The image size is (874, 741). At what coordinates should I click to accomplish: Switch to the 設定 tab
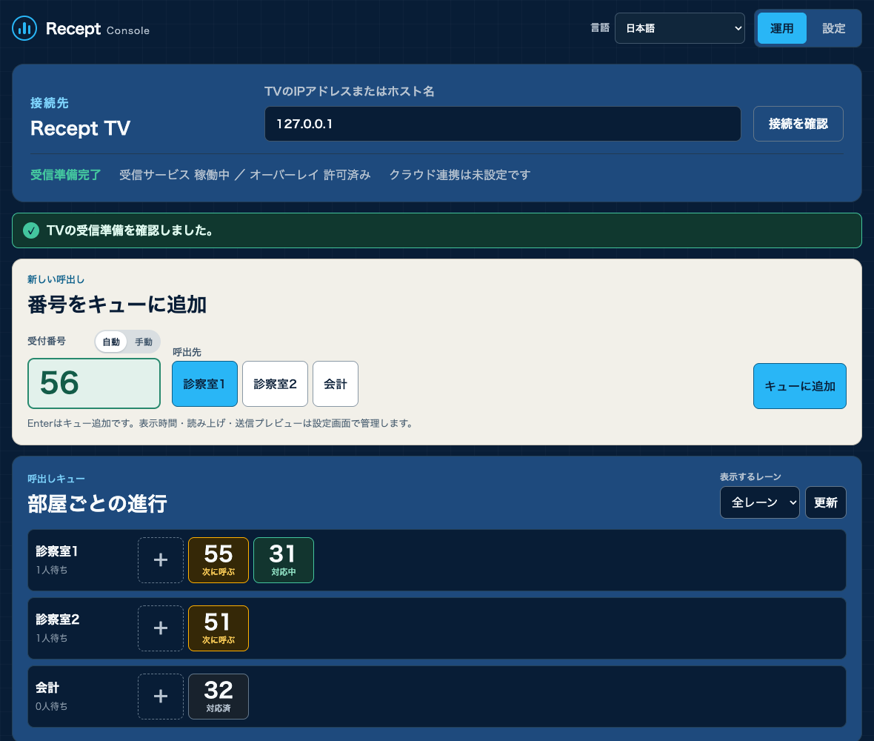pos(834,28)
